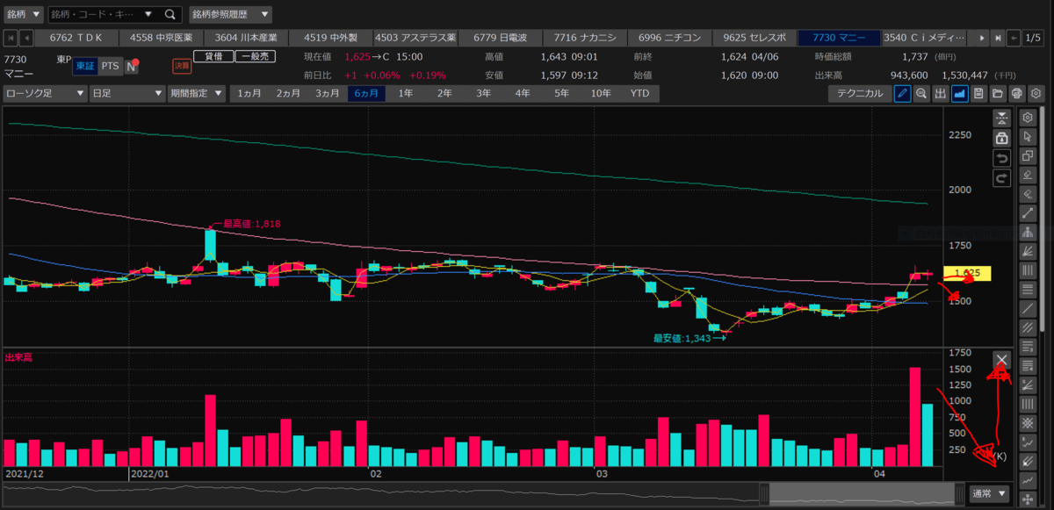Viewport: 1054px width, 510px height.
Task: Select the eraser tool
Action: (1028, 175)
